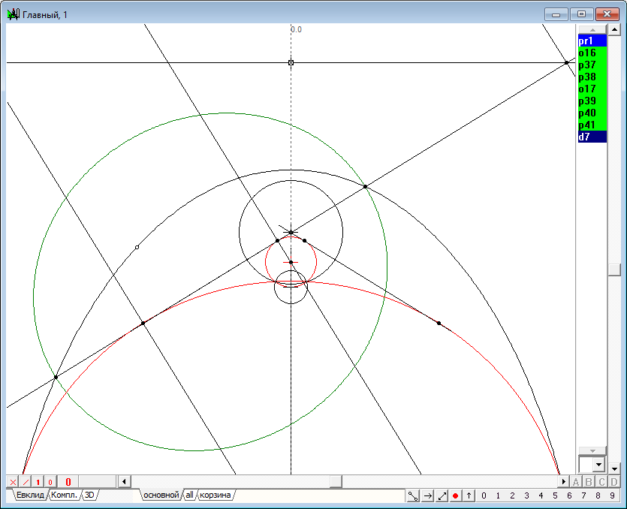Viewport: 627px width, 509px height.
Task: Select digit 5 in number bar
Action: pos(555,495)
